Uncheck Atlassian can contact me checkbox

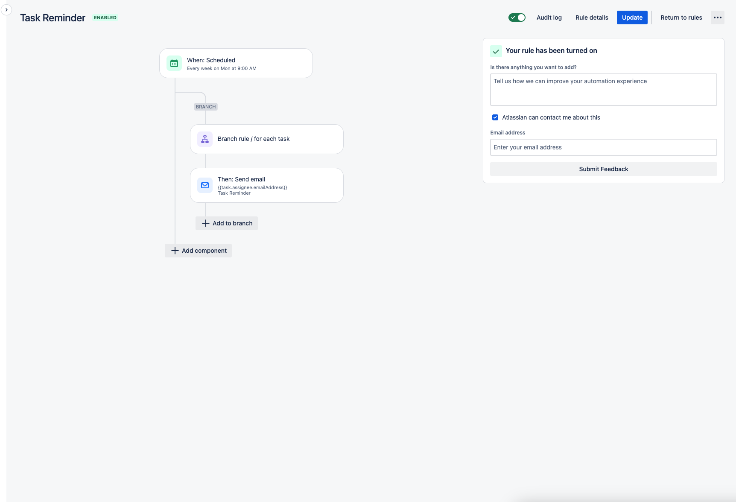(495, 117)
